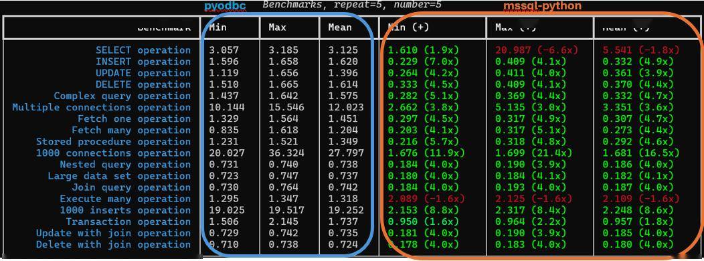Viewport: 704px width, 261px height.
Task: Click value '0.229 (7.0x)' in INSERT row
Action: tap(424, 62)
